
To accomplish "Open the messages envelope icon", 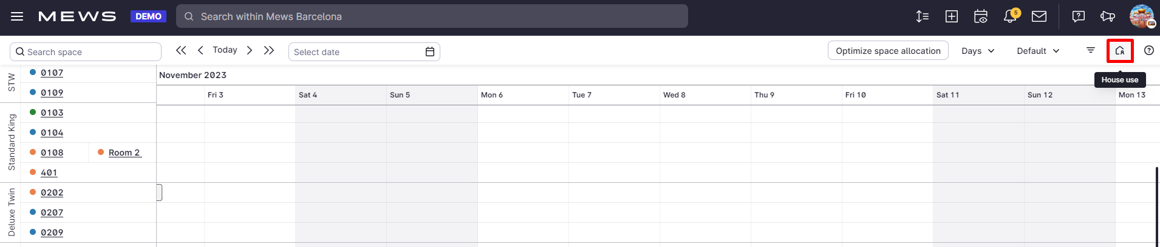I will 1039,16.
